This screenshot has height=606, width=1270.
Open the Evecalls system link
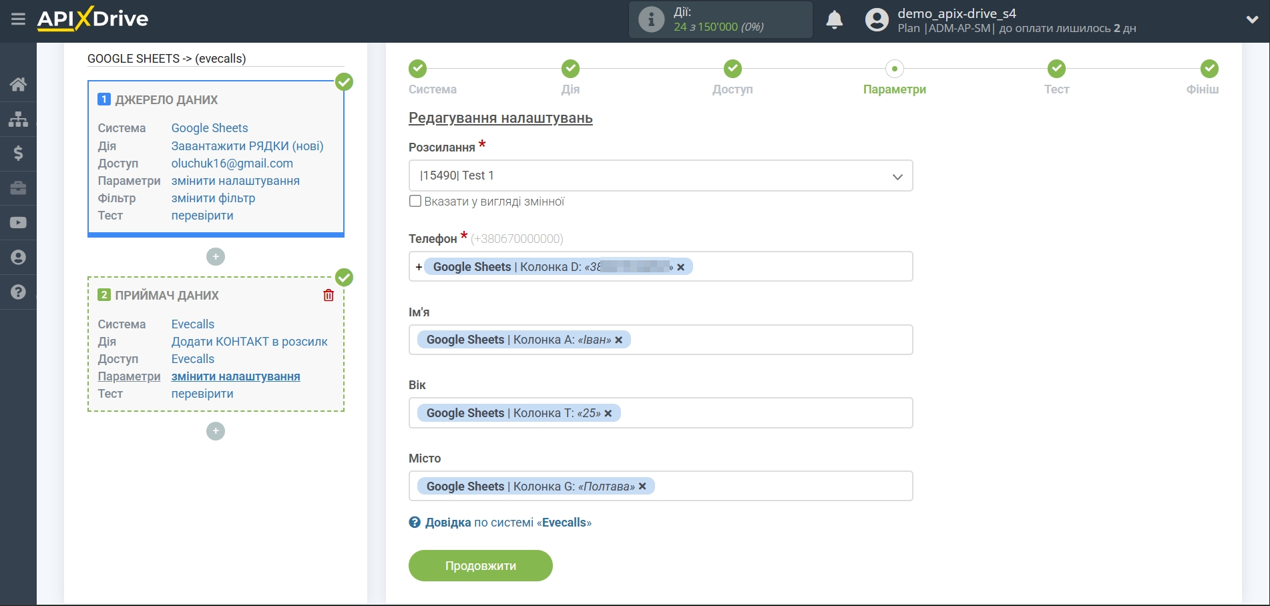(193, 324)
